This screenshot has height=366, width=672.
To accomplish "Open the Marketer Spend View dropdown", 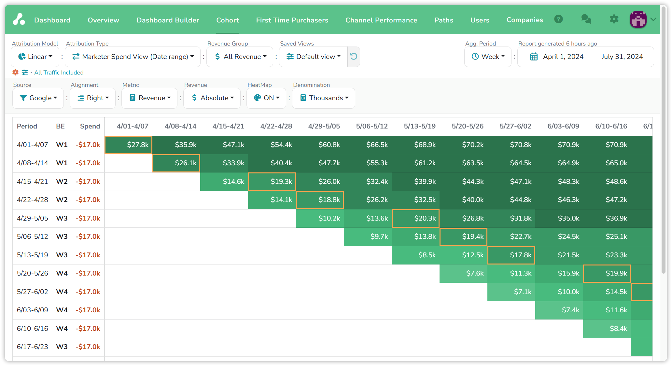I will (x=133, y=57).
